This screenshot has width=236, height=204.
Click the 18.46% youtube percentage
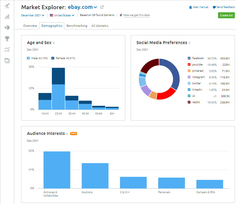[x=212, y=65]
